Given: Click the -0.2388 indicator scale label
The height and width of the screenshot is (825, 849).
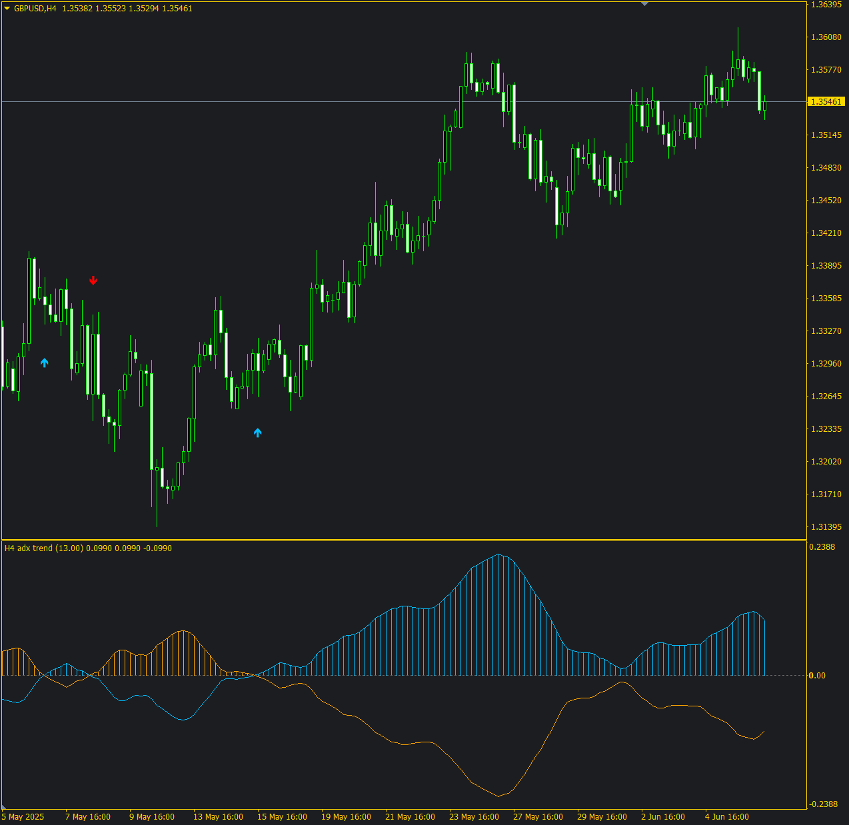Looking at the screenshot, I should point(823,804).
